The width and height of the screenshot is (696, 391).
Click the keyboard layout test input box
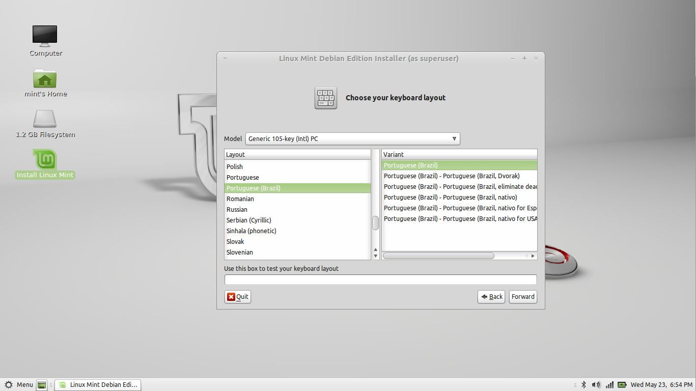coord(381,280)
